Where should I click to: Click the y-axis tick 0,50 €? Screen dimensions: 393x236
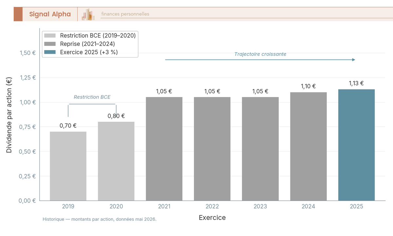tap(28, 152)
